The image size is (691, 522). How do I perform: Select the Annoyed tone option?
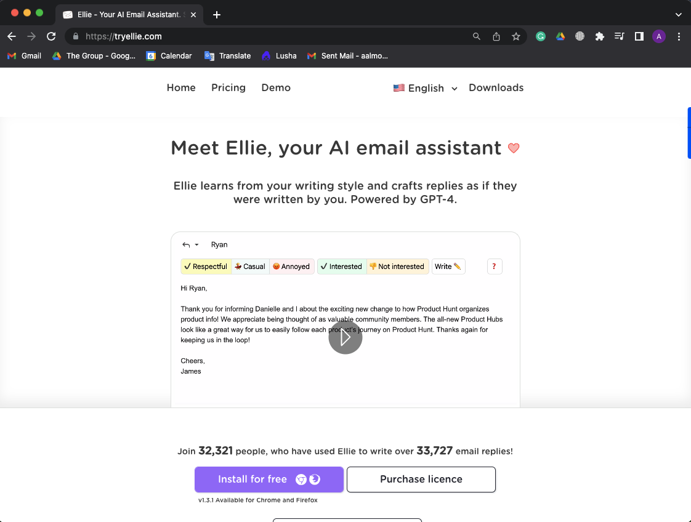click(291, 267)
